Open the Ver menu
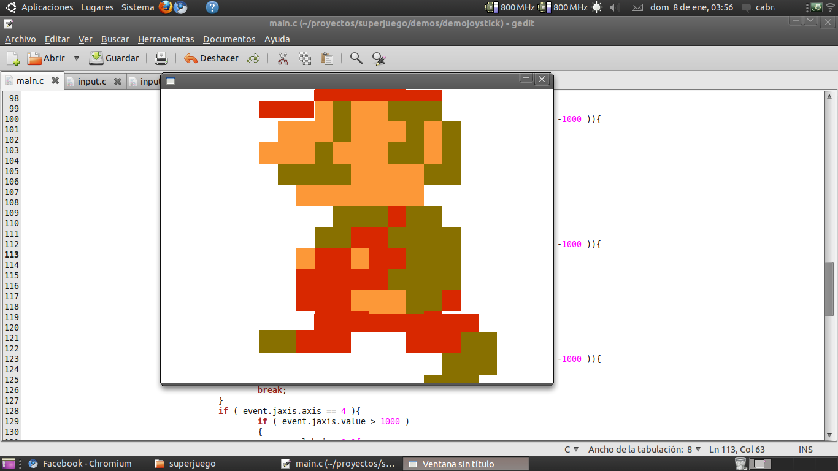Viewport: 838px width, 471px height. (85, 39)
